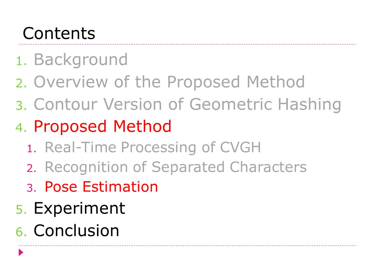Click green number 4 beside Proposed Method
The image size is (375, 265).
click(x=21, y=128)
